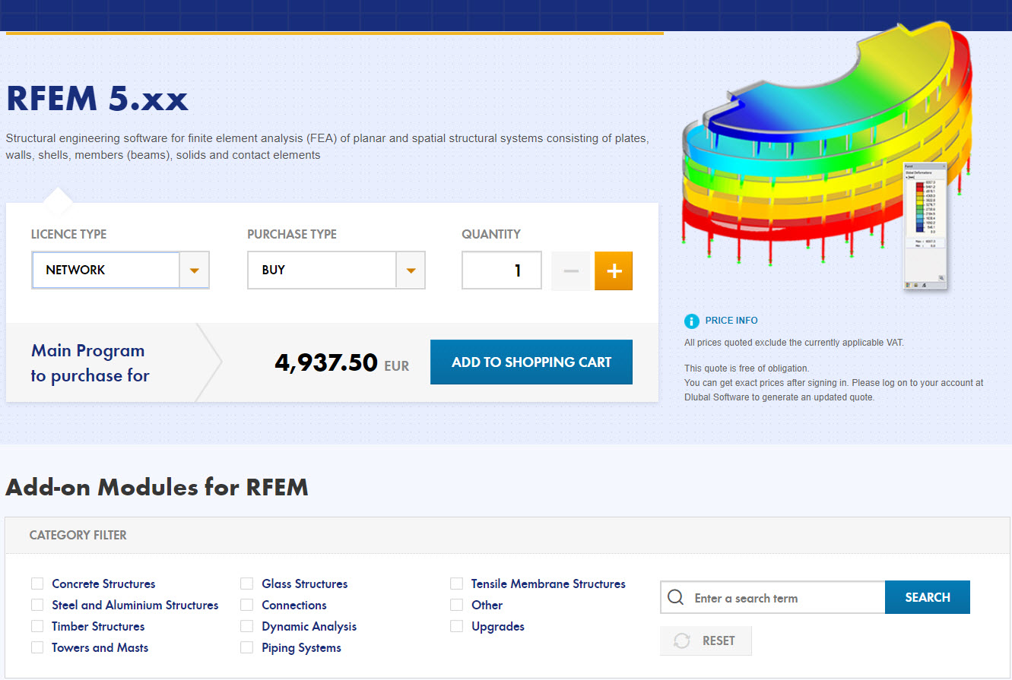Check the Timber Structures checkbox
This screenshot has height=680, width=1012.
[37, 626]
